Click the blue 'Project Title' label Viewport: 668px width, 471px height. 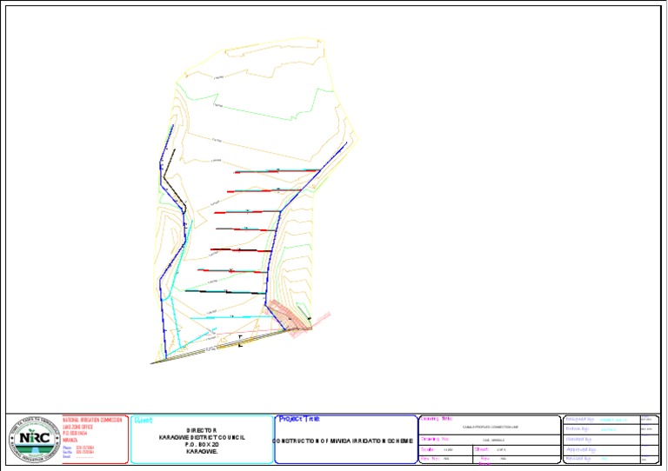pos(299,419)
